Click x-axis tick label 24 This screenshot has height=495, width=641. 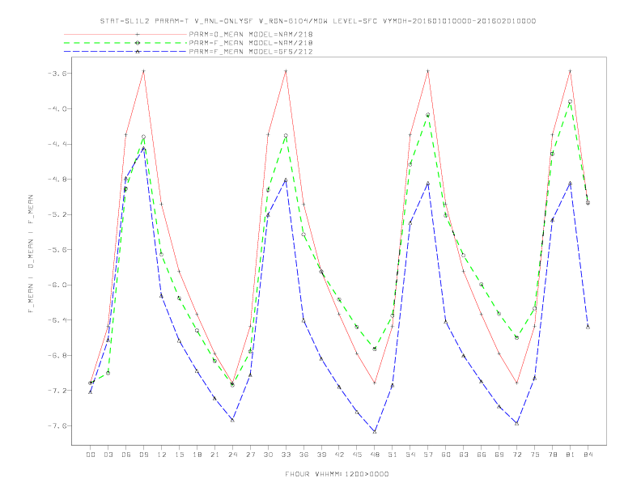[232, 455]
